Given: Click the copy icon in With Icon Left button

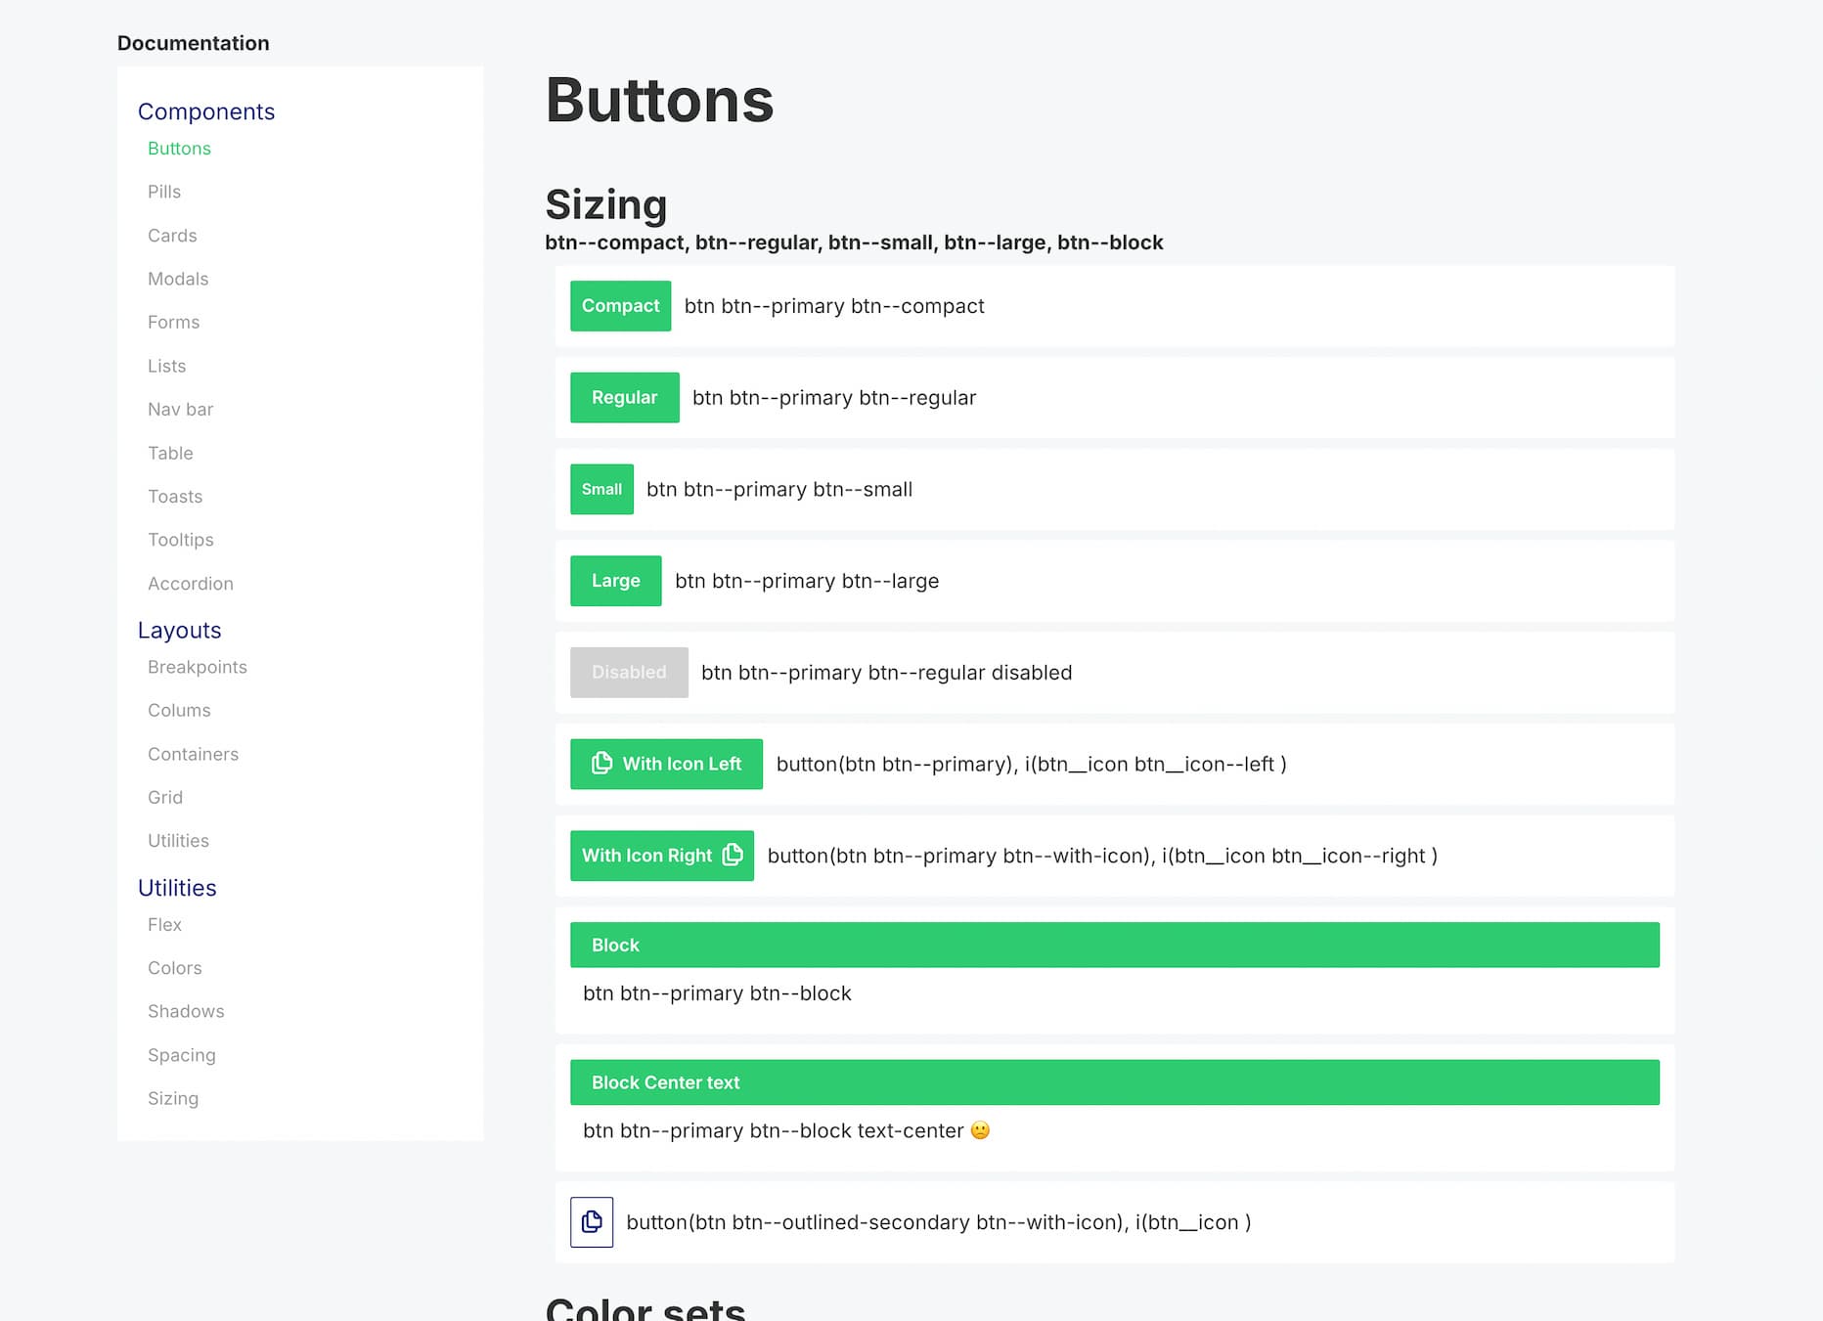Looking at the screenshot, I should [x=602, y=763].
